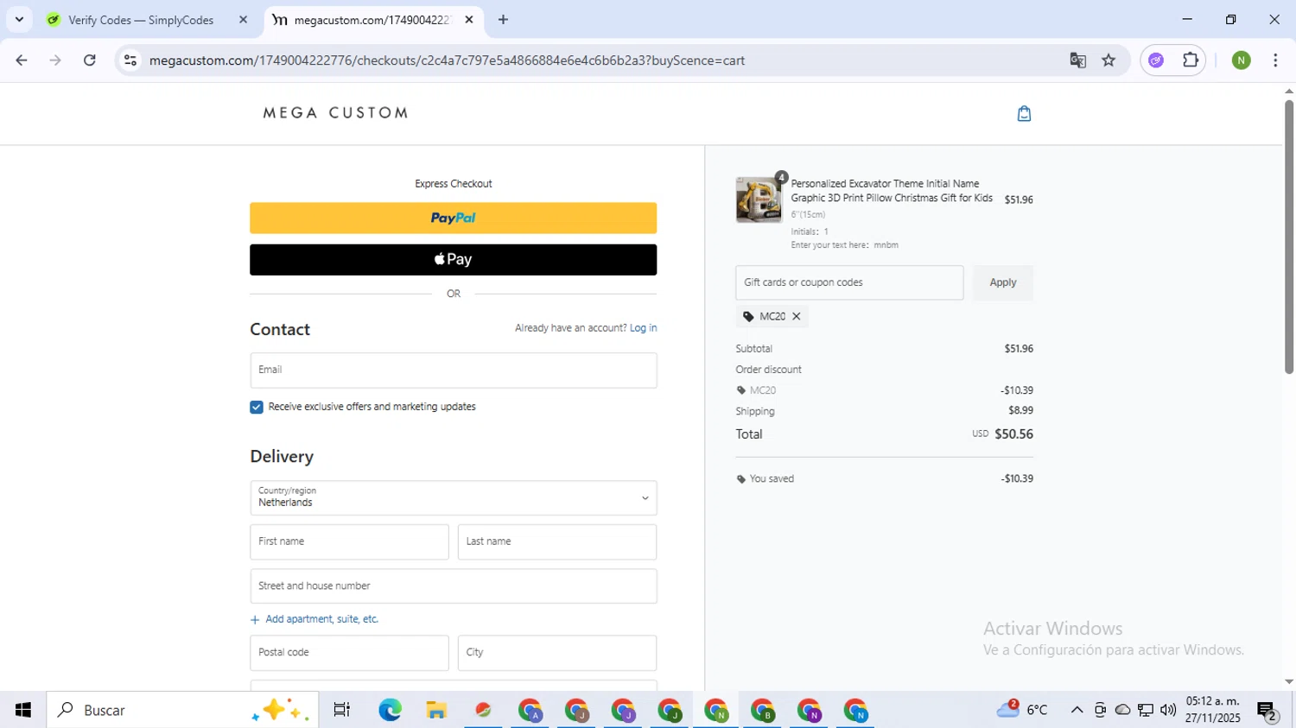
Task: Launch Microsoft Edge from taskbar
Action: [x=390, y=710]
